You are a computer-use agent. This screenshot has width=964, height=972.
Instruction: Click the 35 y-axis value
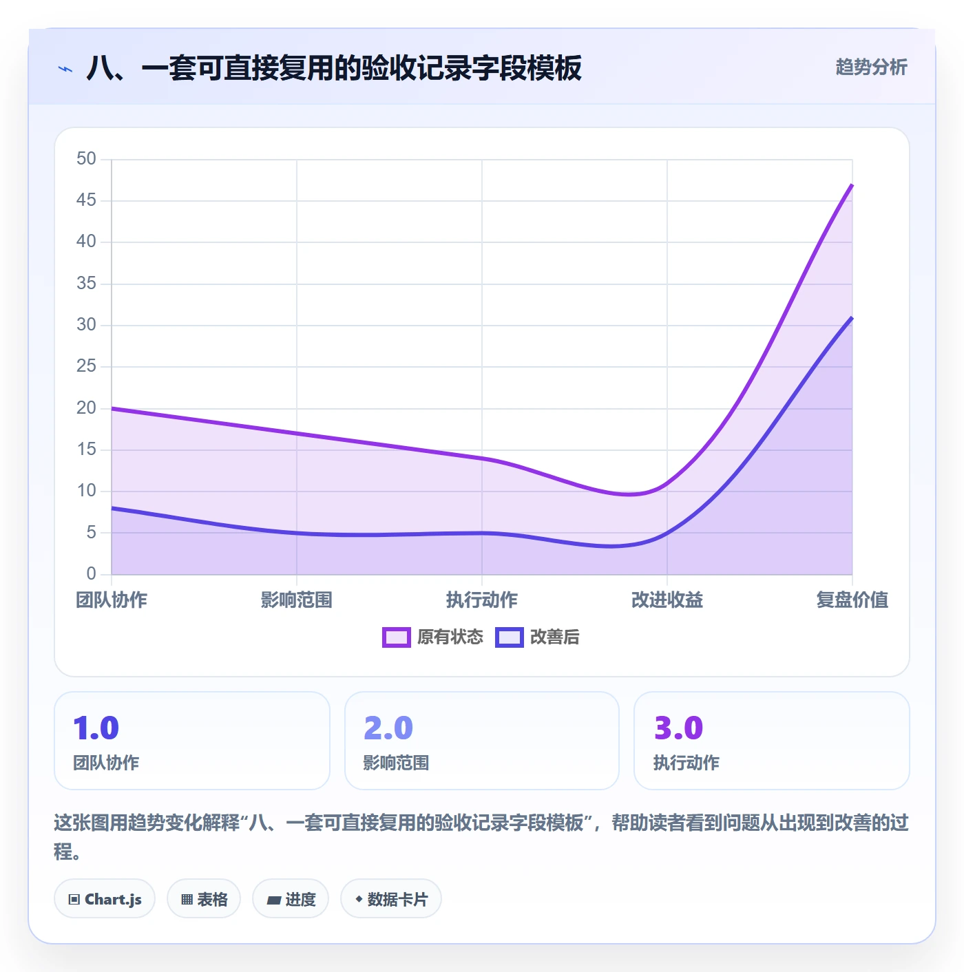point(86,283)
